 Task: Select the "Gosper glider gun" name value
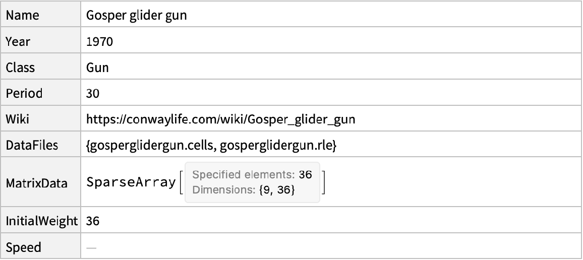point(137,16)
